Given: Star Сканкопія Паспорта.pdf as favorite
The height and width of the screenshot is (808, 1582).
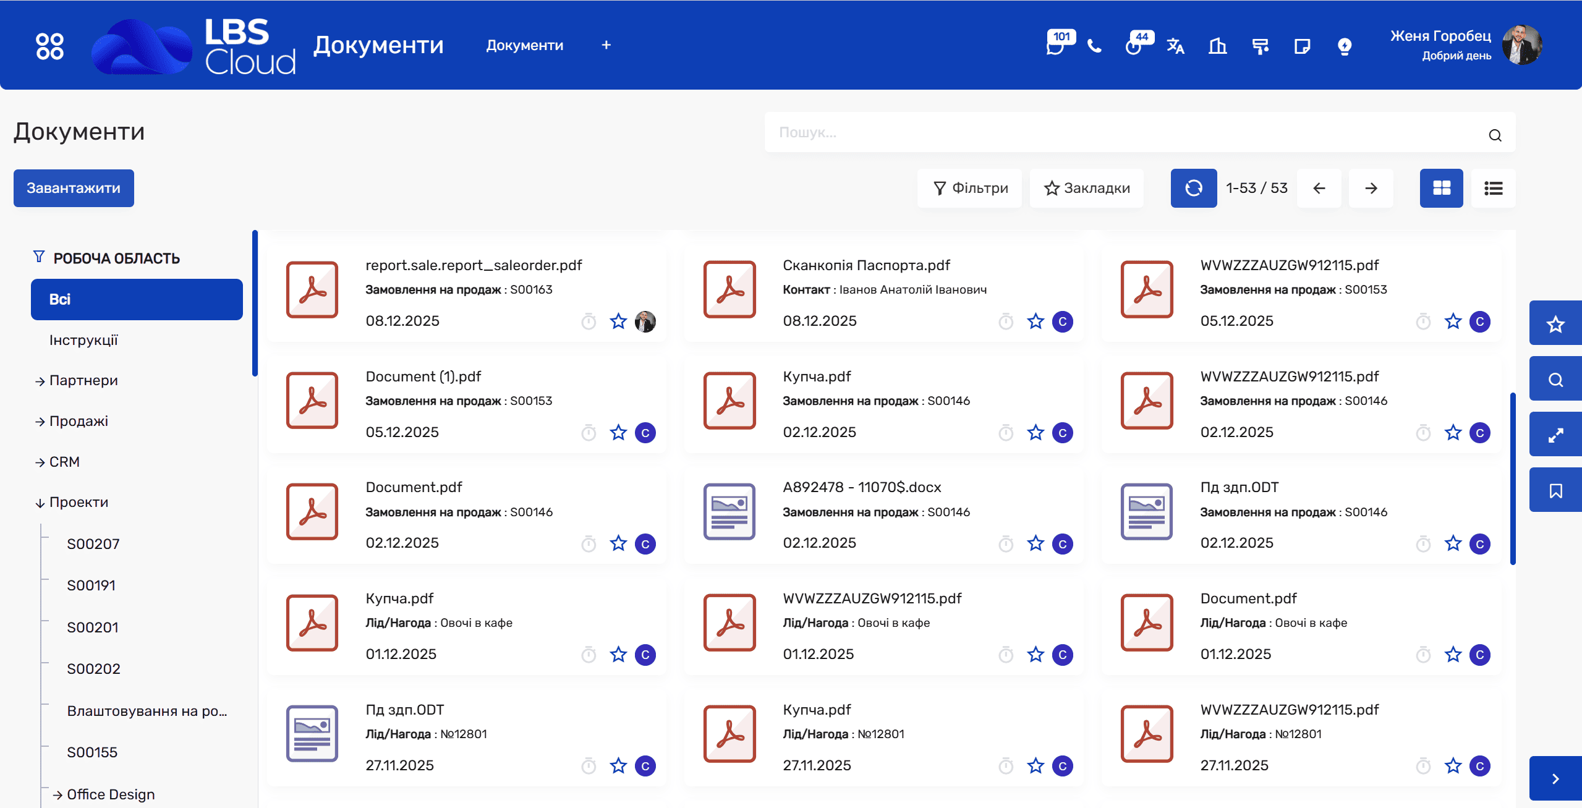Looking at the screenshot, I should tap(1036, 321).
